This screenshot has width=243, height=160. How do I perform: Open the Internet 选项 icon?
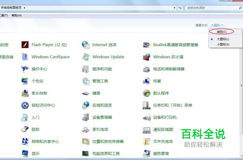click(x=86, y=45)
